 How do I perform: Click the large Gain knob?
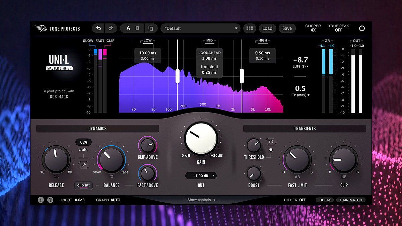pyautogui.click(x=201, y=139)
